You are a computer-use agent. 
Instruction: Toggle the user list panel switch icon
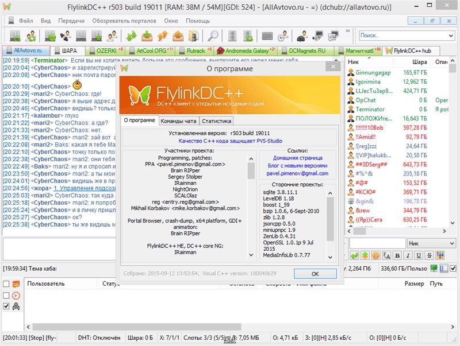[x=444, y=268]
